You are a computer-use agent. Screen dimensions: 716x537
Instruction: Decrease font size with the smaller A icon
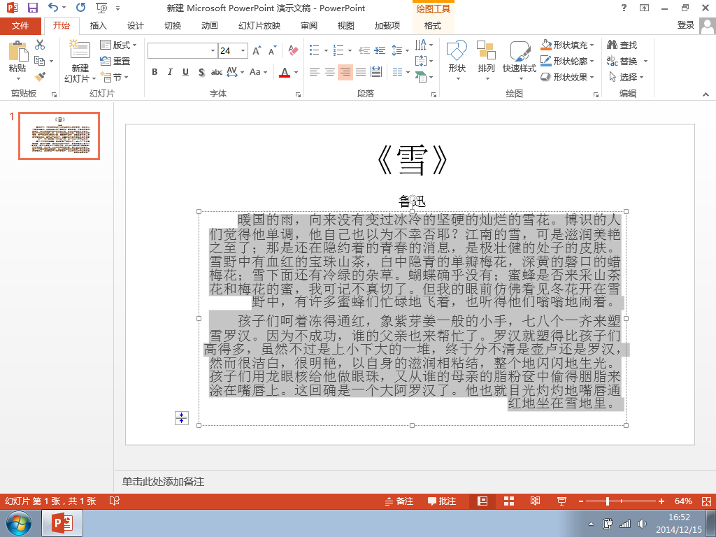click(273, 50)
